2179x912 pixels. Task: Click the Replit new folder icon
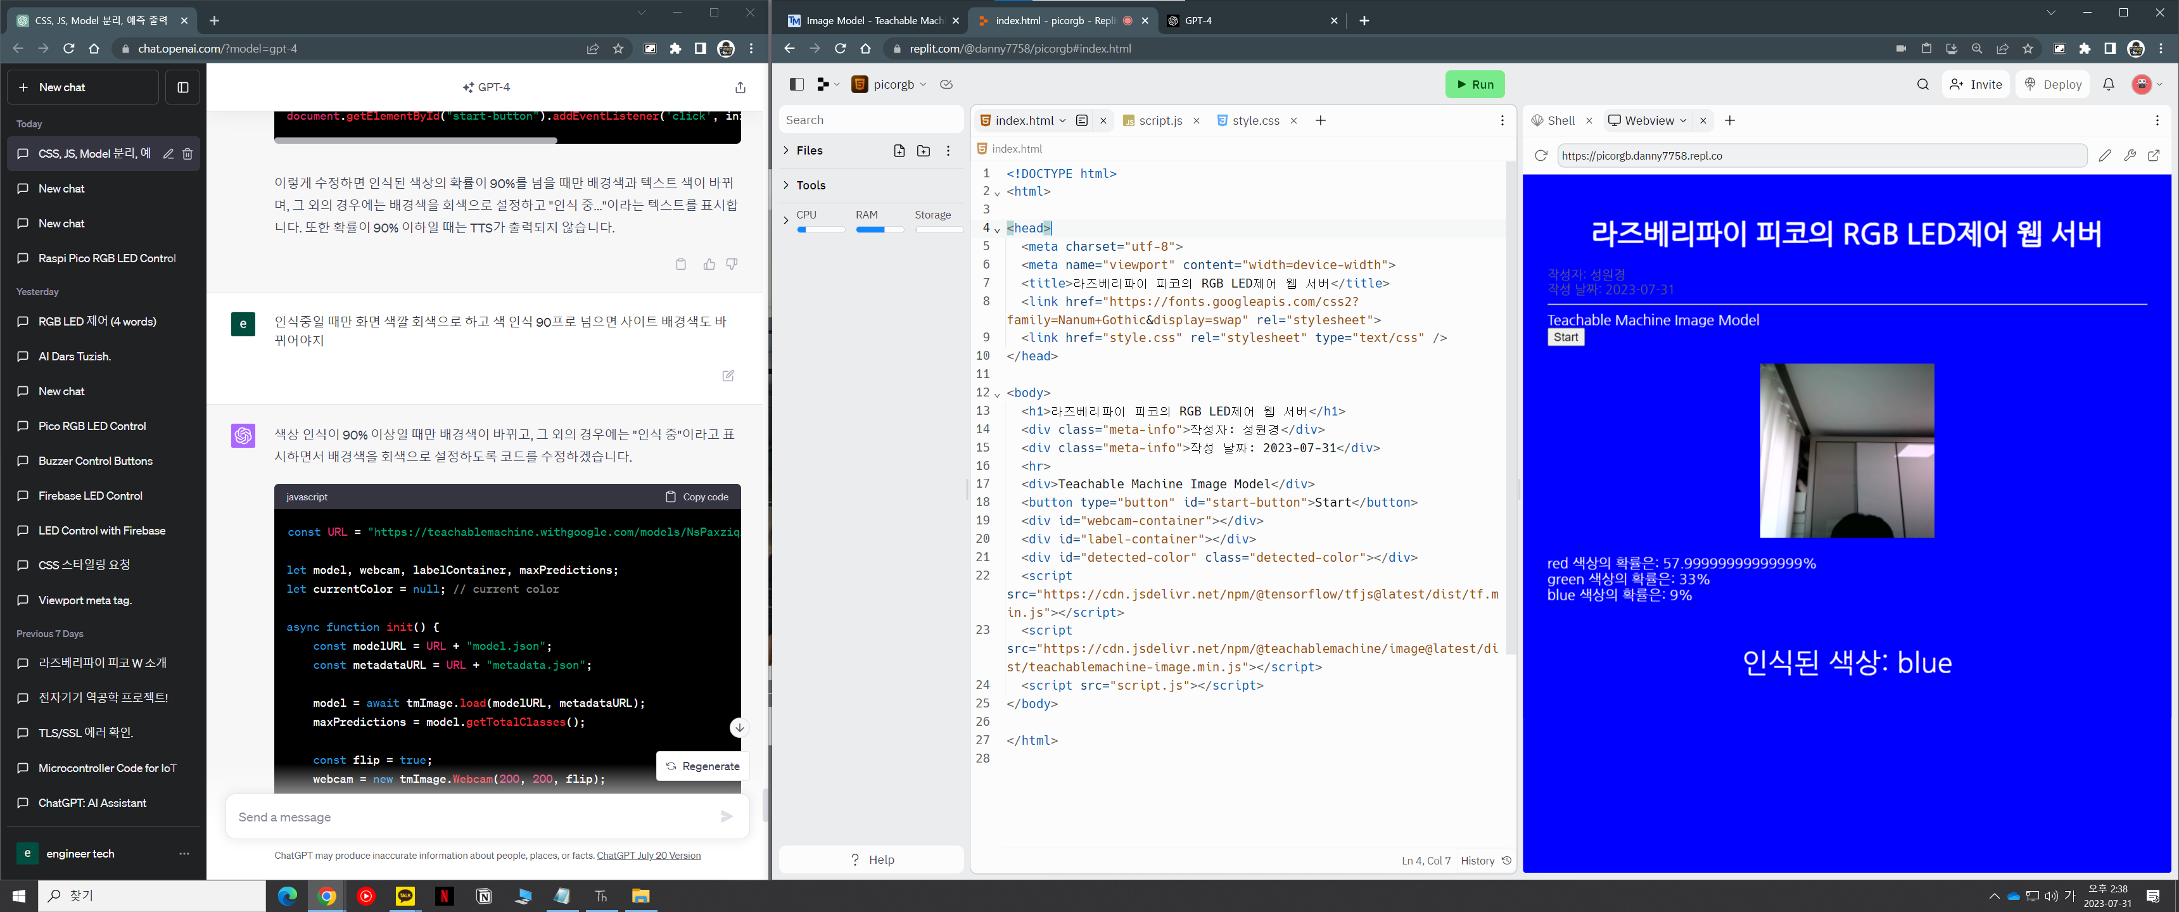click(x=924, y=151)
